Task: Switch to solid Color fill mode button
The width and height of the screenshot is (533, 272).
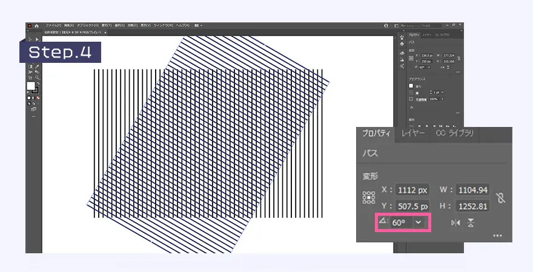Action: pos(29,98)
